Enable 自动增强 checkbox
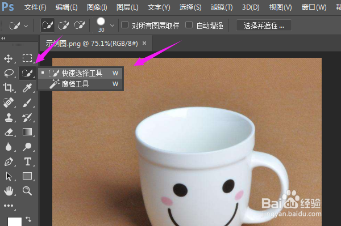Viewport: 341px width, 226px height. 189,25
